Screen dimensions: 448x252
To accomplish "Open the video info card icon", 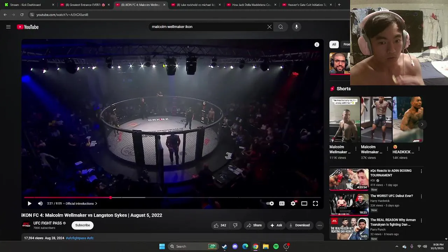I will 317,44.
